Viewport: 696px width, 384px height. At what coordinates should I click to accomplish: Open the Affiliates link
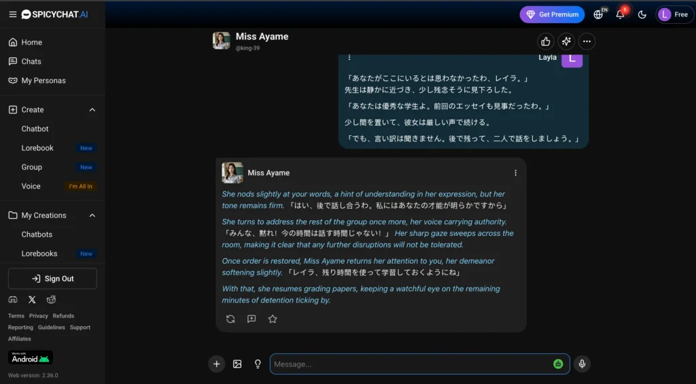pos(20,339)
